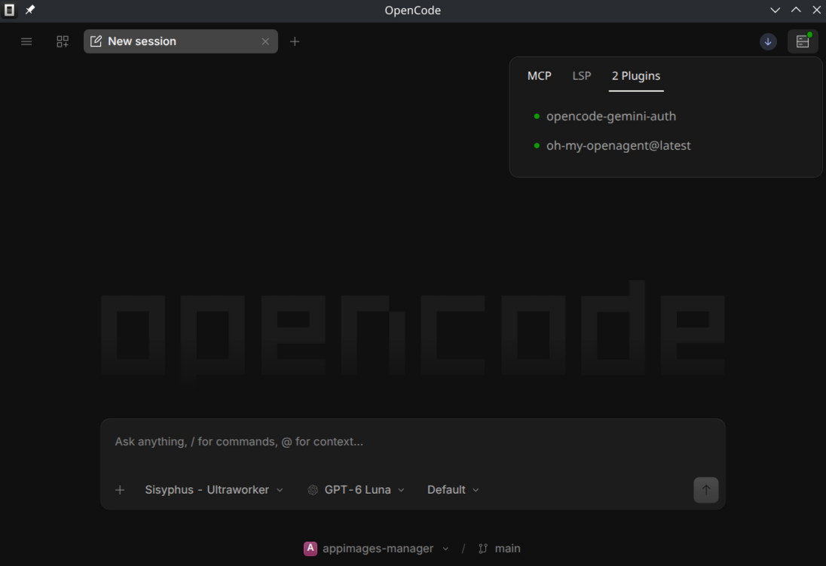
Task: Focus the Ask anything prompt input
Action: click(x=413, y=442)
